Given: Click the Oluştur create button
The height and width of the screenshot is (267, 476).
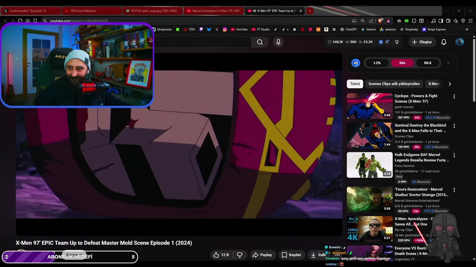Looking at the screenshot, I should [x=422, y=42].
